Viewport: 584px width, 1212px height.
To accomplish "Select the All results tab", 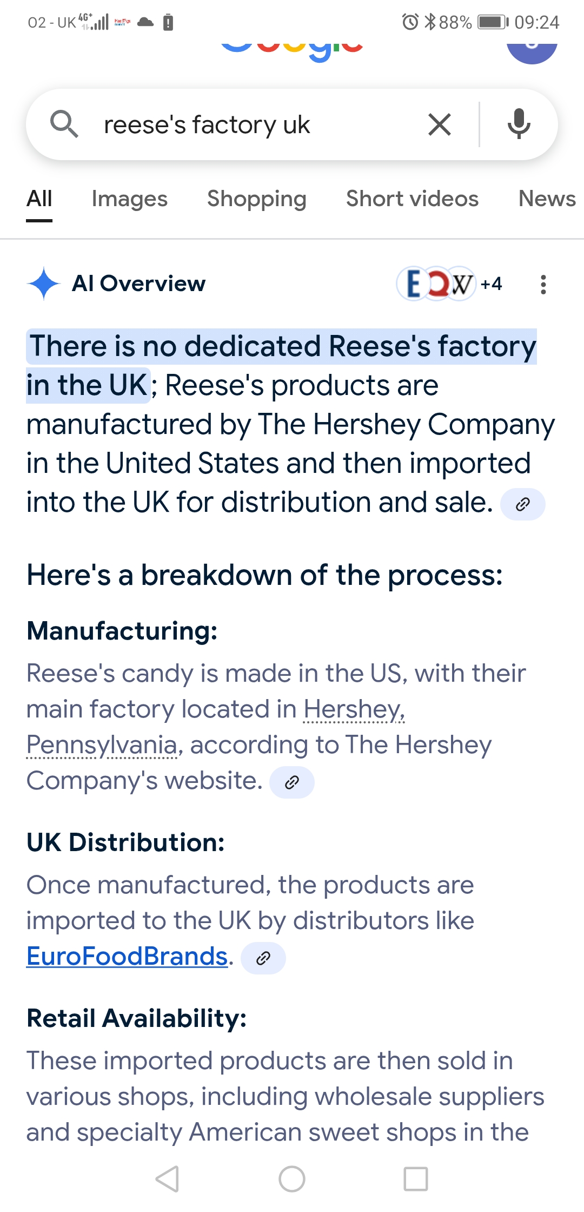I will [39, 199].
